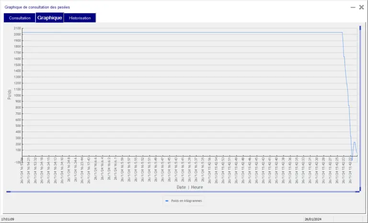This screenshot has height=223, width=368.
Task: Click the 1500 value on the Y axis
Action: (17, 65)
